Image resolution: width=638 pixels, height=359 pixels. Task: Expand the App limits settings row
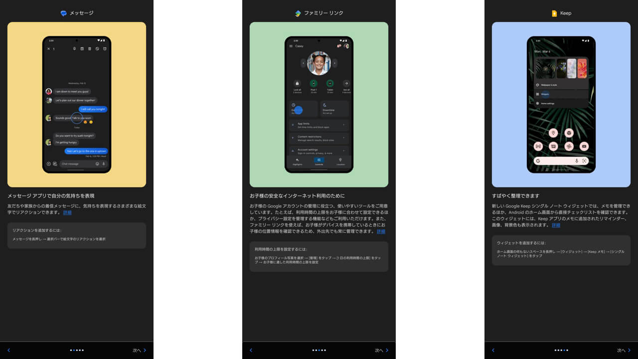pyautogui.click(x=319, y=125)
